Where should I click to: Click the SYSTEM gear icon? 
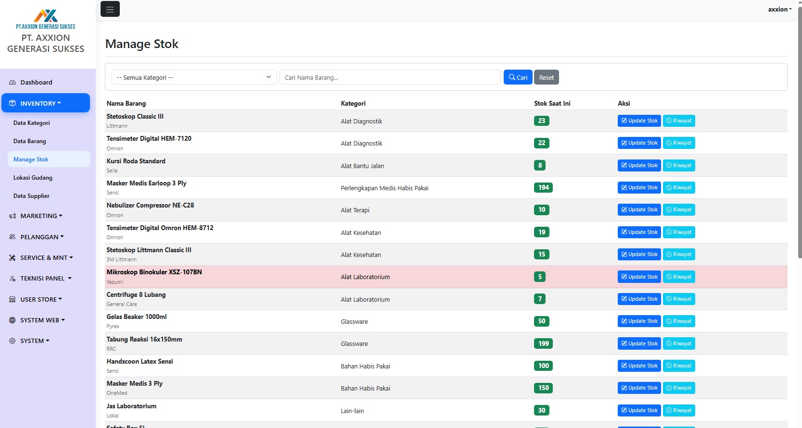(13, 341)
